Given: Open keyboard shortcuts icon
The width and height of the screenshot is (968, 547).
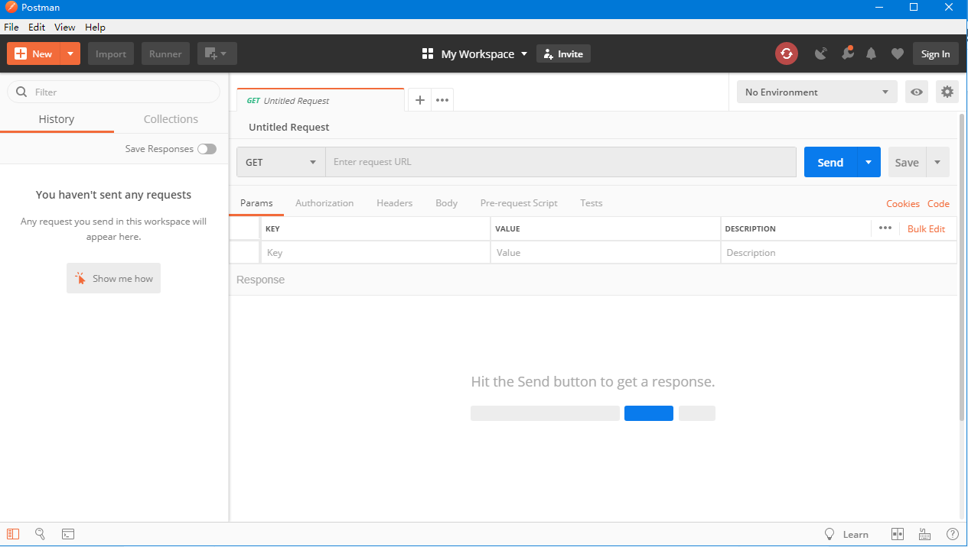Looking at the screenshot, I should click(x=924, y=534).
